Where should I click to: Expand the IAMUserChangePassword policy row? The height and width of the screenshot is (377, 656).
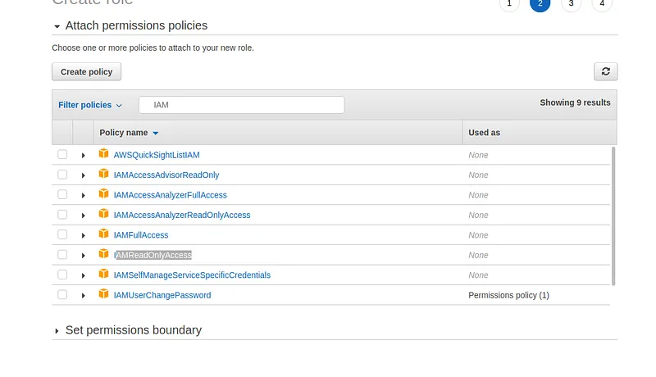click(84, 296)
